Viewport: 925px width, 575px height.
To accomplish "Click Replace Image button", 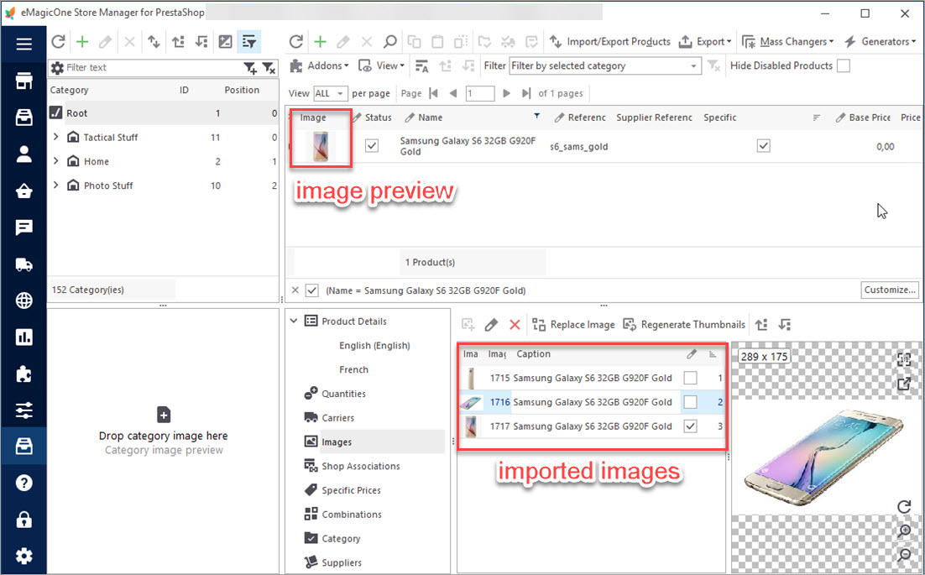I will click(x=573, y=324).
